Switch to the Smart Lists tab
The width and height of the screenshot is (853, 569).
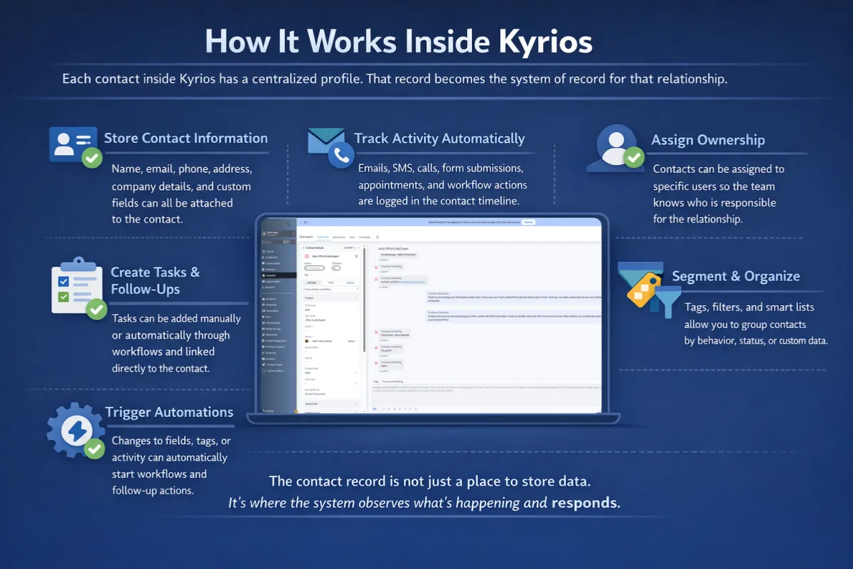(323, 237)
